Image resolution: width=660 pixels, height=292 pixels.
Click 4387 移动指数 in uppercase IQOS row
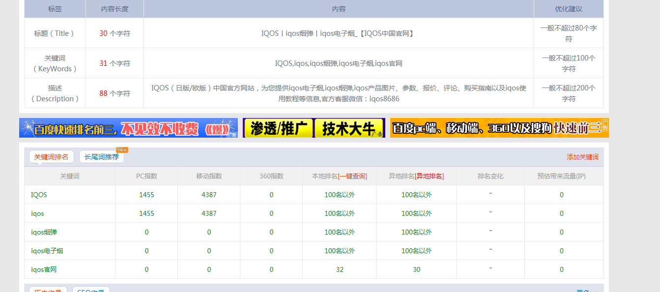click(209, 195)
